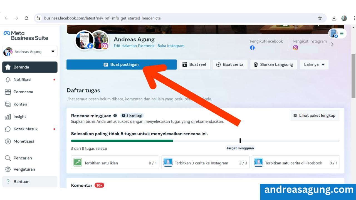Screen dimensions: 356x200
Task: Select the Terbitkan satu iklan task card
Action: [x=115, y=163]
